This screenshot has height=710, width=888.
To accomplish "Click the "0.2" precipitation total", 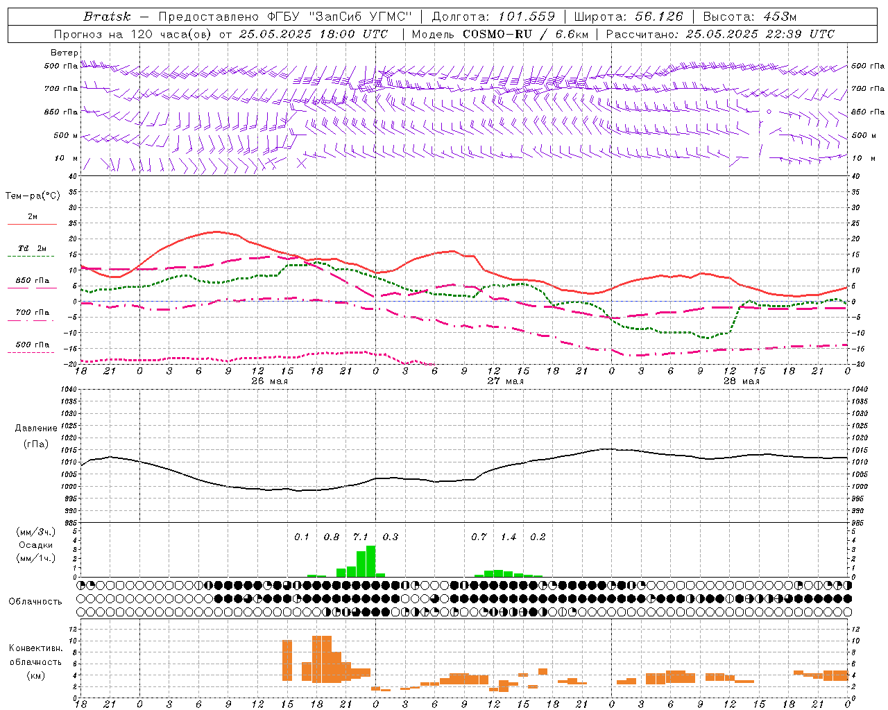I will 538,537.
